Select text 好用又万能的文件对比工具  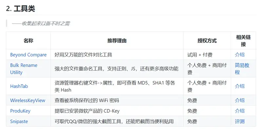pos(83,55)
